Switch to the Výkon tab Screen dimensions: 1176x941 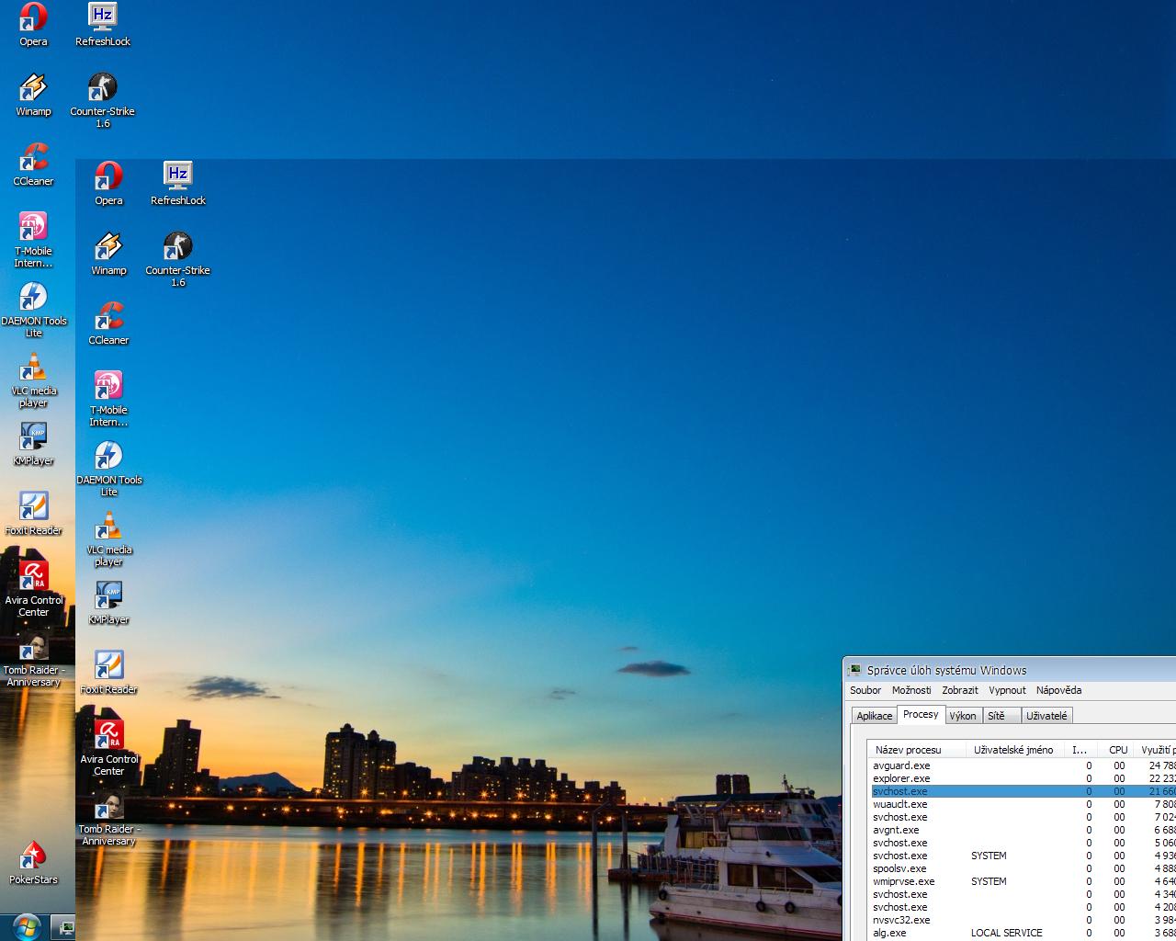pos(963,716)
